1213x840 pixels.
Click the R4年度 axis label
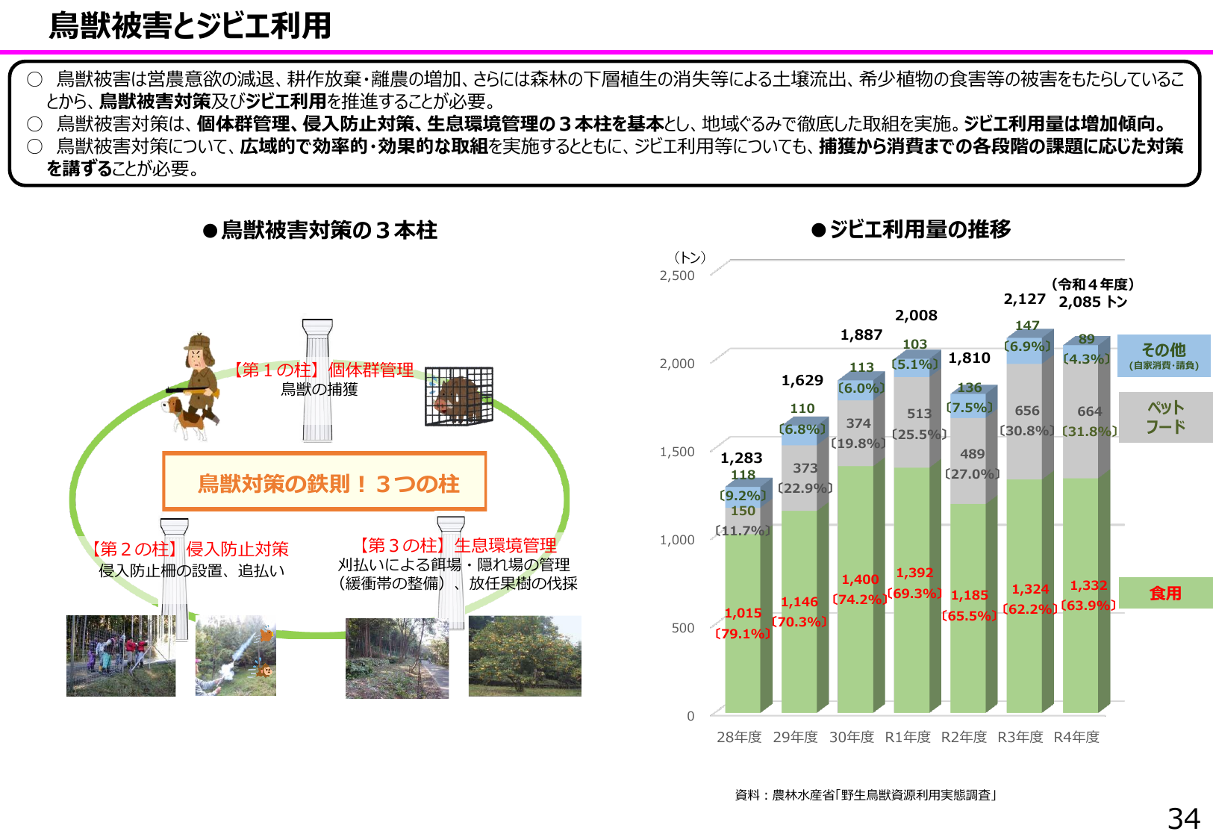(1076, 737)
